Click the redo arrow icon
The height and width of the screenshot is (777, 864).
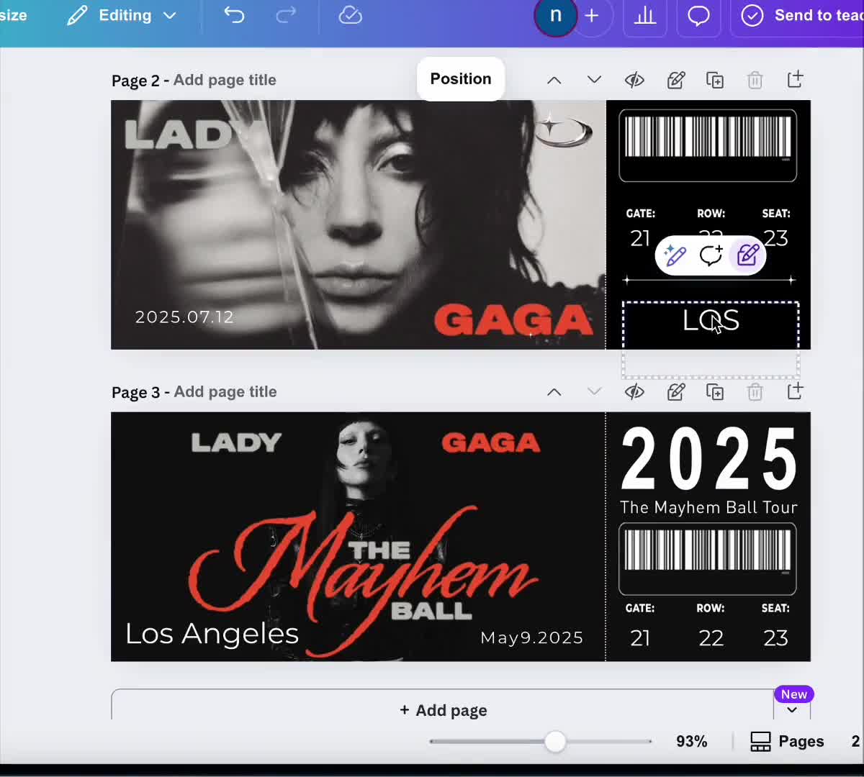click(x=286, y=15)
